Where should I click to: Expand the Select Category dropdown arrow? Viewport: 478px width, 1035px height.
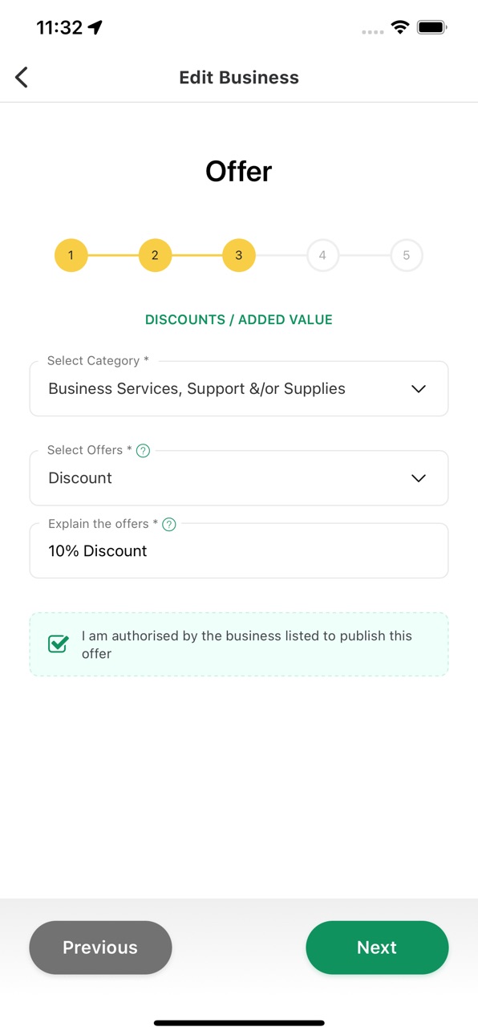point(418,389)
